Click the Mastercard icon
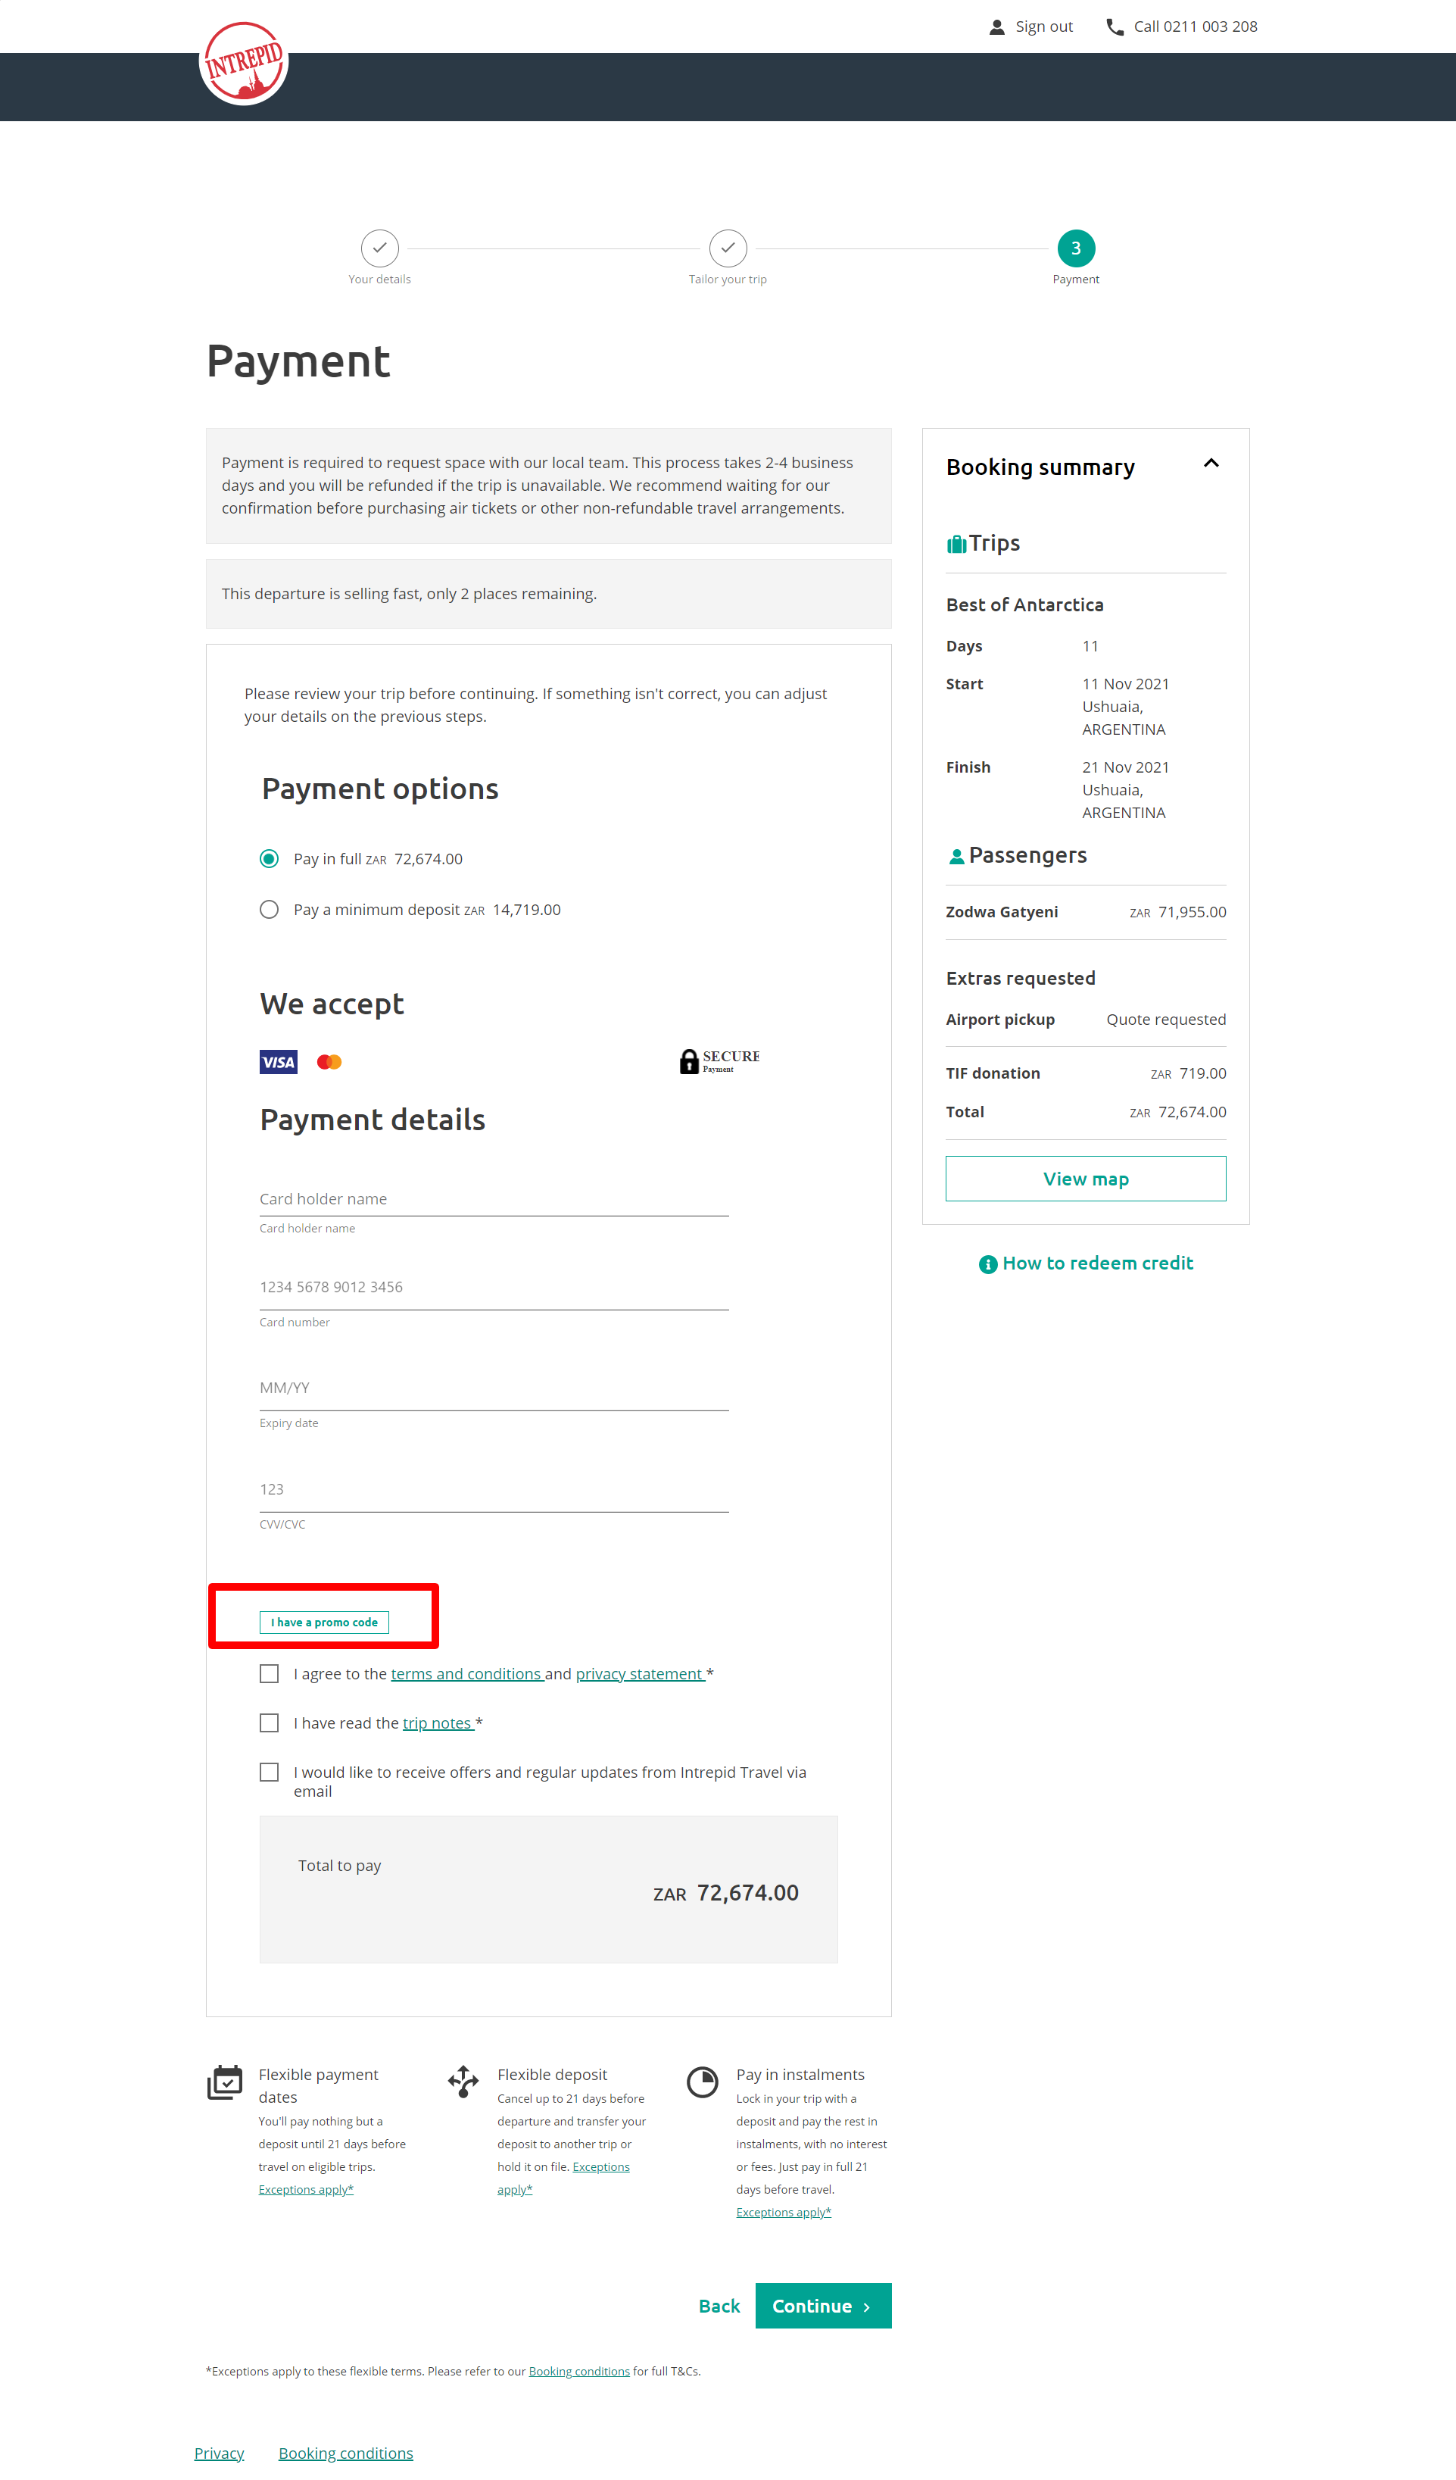1456x2480 pixels. 329,1062
